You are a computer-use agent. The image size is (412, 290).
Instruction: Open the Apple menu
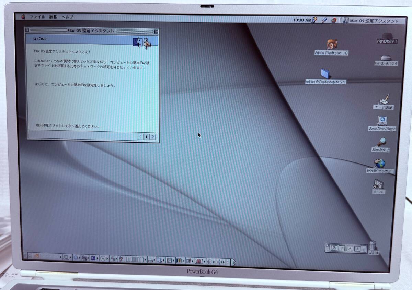pyautogui.click(x=23, y=16)
